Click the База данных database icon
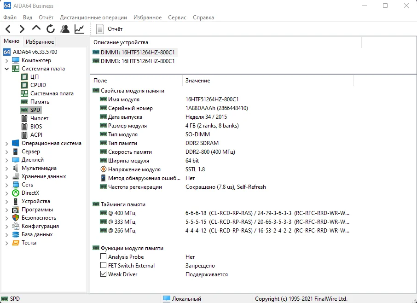 coord(16,234)
